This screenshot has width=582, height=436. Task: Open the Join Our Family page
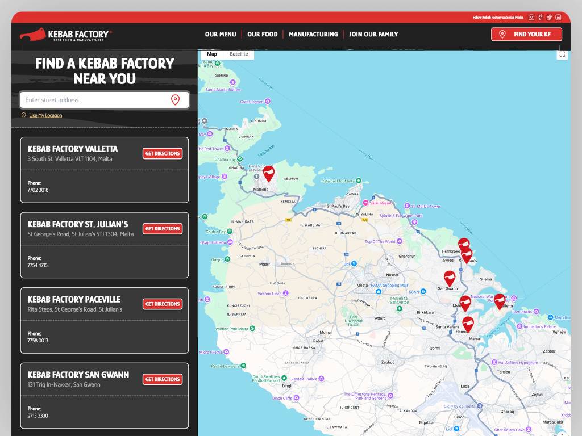(x=373, y=34)
